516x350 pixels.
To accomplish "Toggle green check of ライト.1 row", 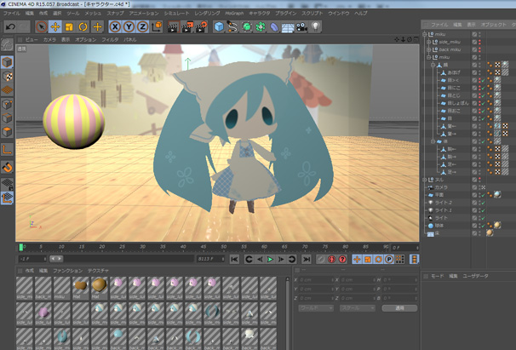I will point(483,210).
